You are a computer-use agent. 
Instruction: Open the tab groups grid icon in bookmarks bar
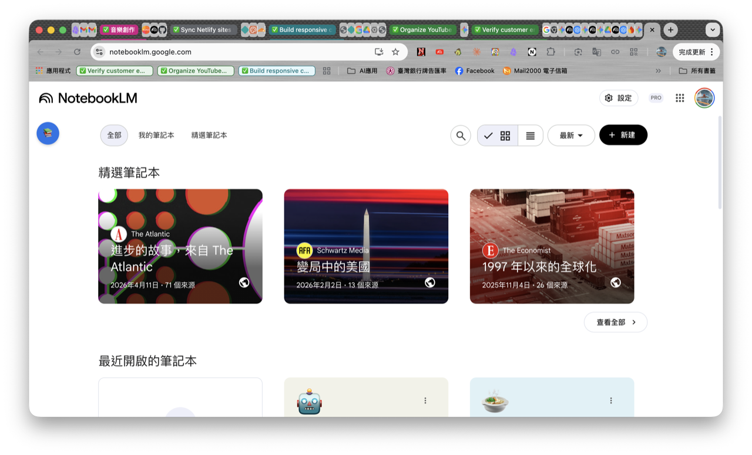(x=327, y=70)
